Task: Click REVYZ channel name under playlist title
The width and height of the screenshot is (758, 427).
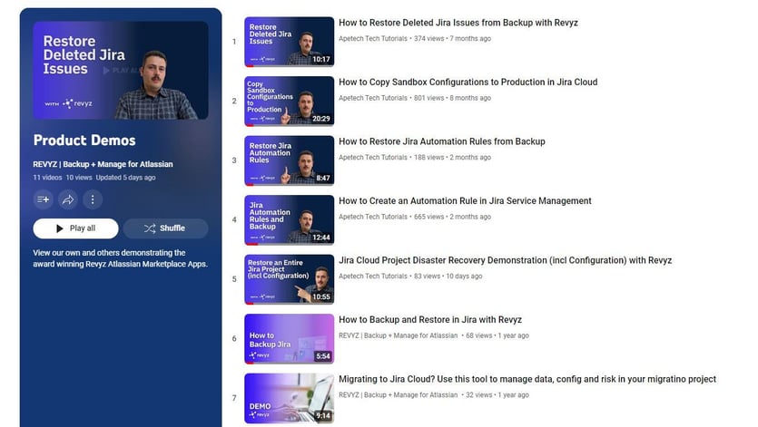Action: (x=103, y=164)
